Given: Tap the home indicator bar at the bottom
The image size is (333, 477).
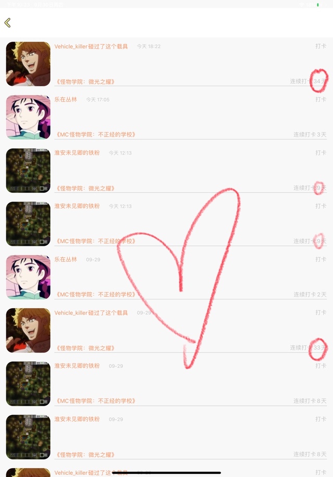Looking at the screenshot, I should pos(166,472).
